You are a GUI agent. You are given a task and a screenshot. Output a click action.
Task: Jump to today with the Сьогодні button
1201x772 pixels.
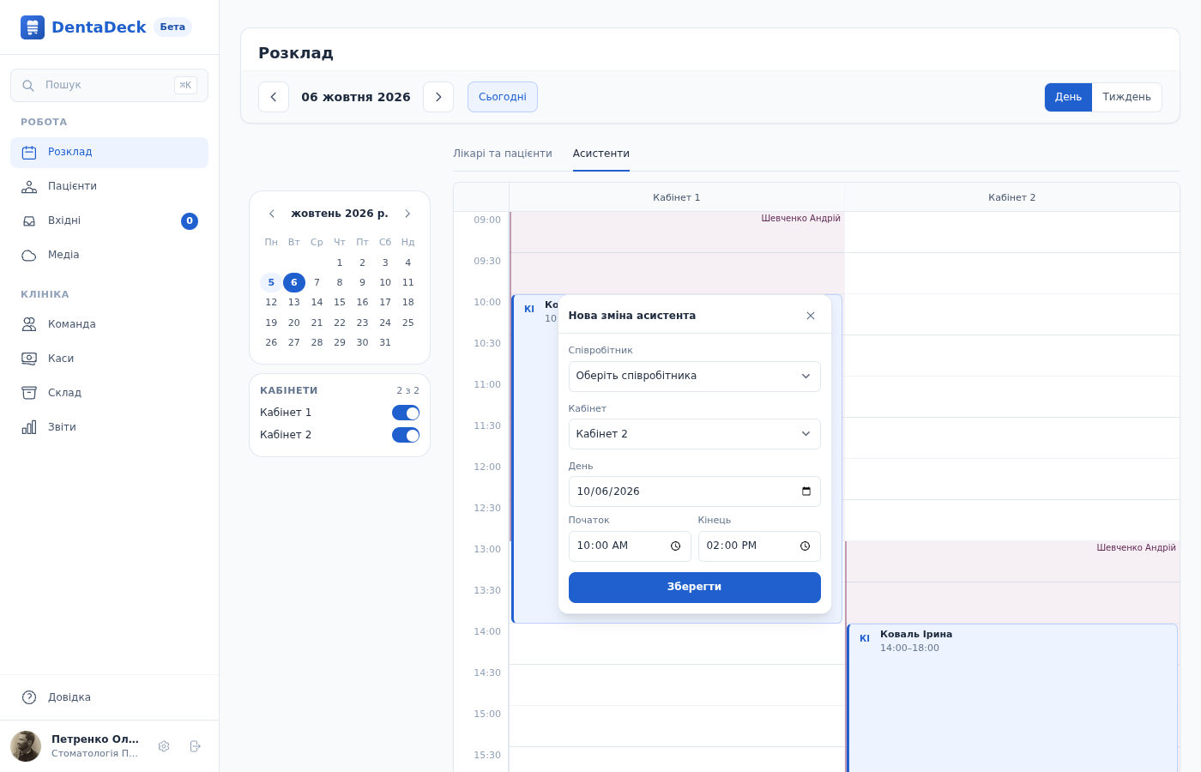coord(503,97)
